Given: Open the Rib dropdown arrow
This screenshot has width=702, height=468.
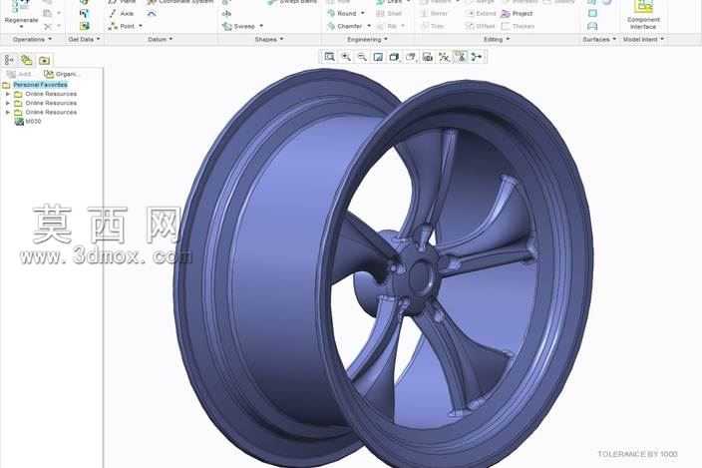Looking at the screenshot, I should [404, 26].
